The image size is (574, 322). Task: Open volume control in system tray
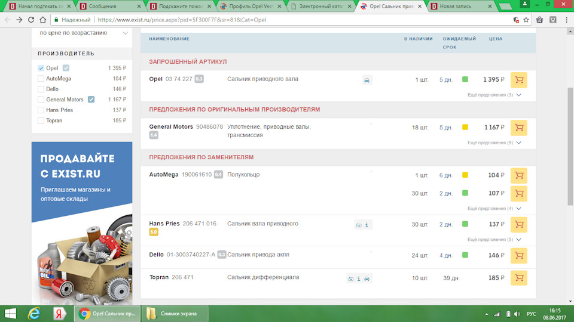coord(517,314)
